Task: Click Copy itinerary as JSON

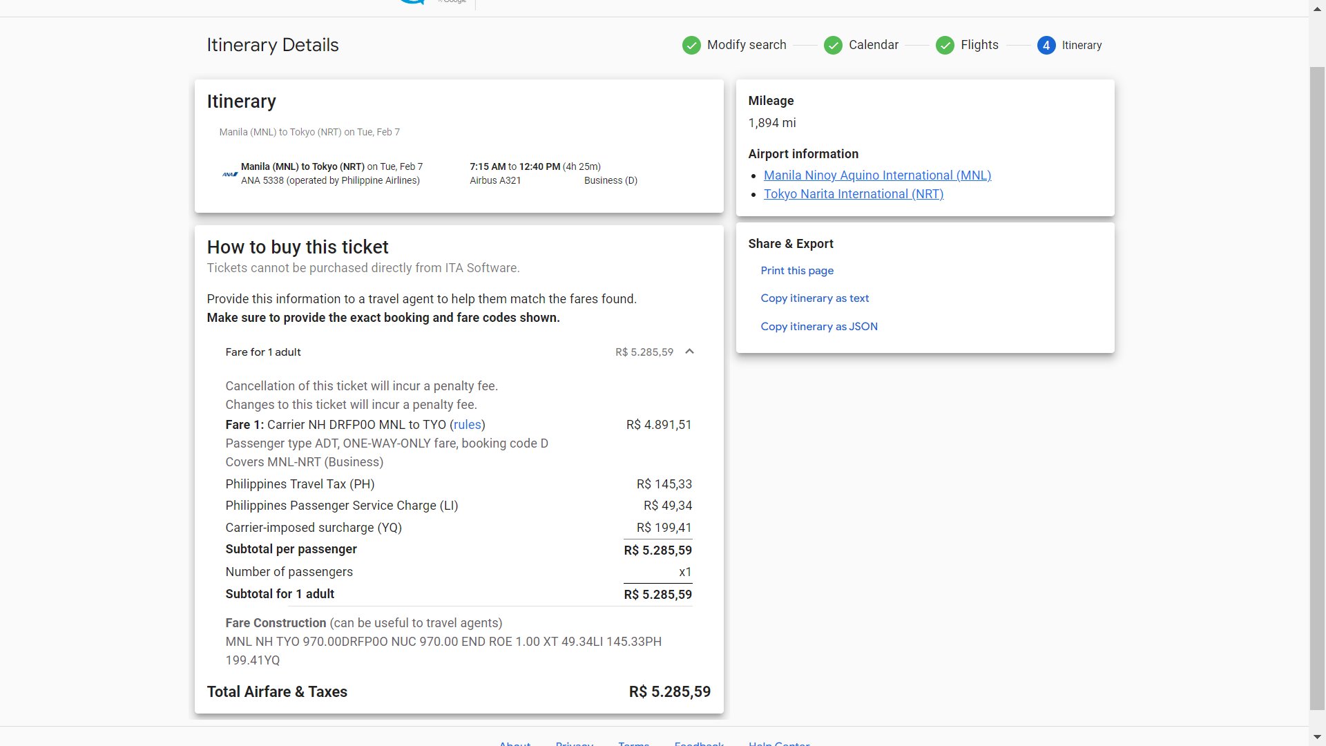Action: pyautogui.click(x=819, y=327)
